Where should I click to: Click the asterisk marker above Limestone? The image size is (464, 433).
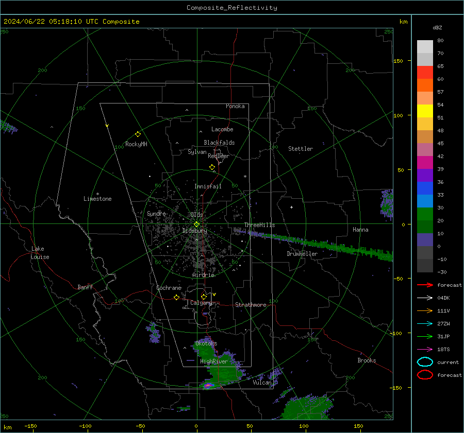coord(97,194)
